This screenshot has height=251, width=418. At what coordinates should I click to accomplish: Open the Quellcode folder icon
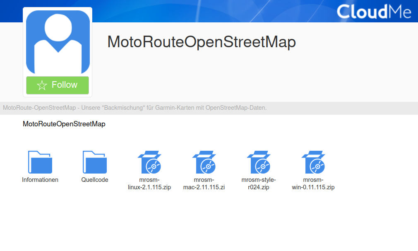click(95, 162)
